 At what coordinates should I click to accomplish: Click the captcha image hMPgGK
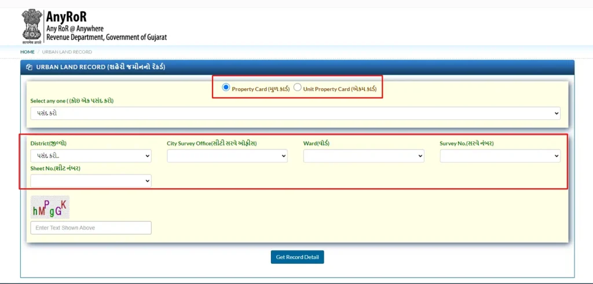click(x=50, y=207)
